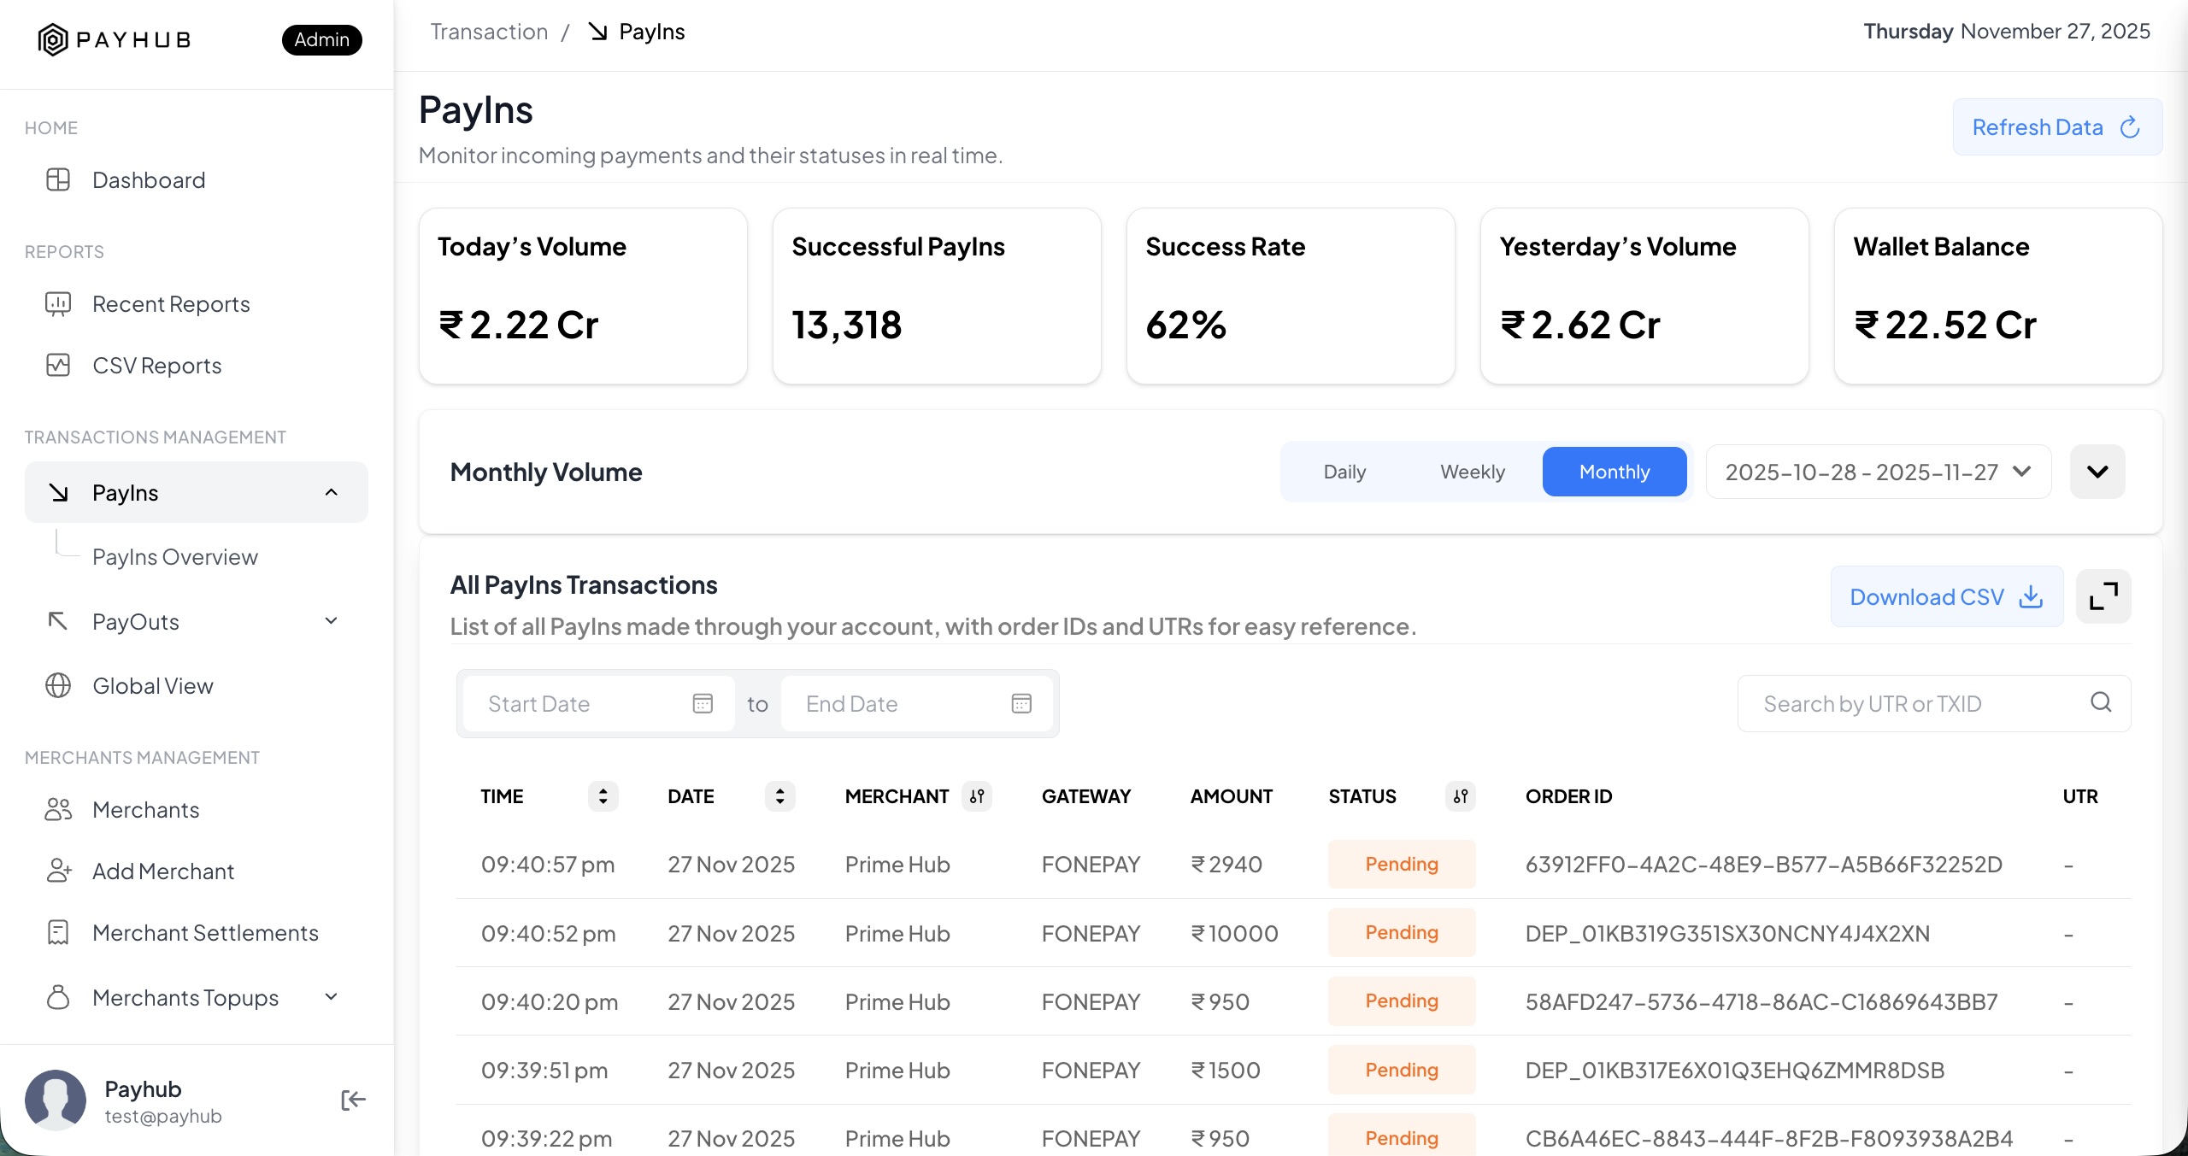The width and height of the screenshot is (2188, 1156).
Task: Switch chart range to Daily
Action: (1344, 472)
